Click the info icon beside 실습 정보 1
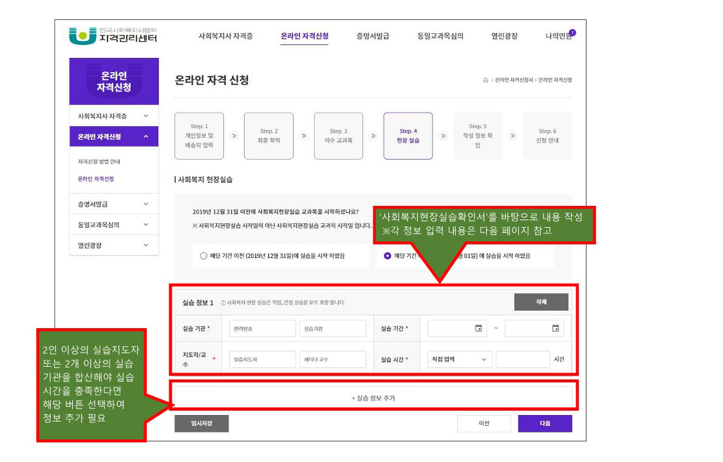 coord(223,303)
